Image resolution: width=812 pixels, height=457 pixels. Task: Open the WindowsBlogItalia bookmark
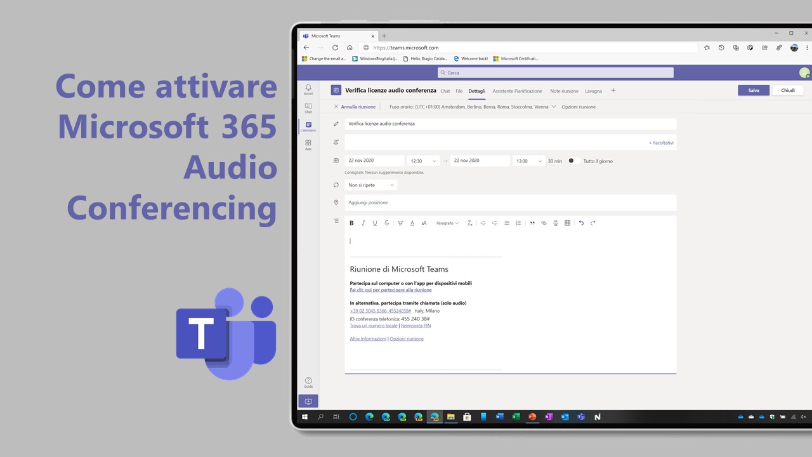click(x=374, y=58)
